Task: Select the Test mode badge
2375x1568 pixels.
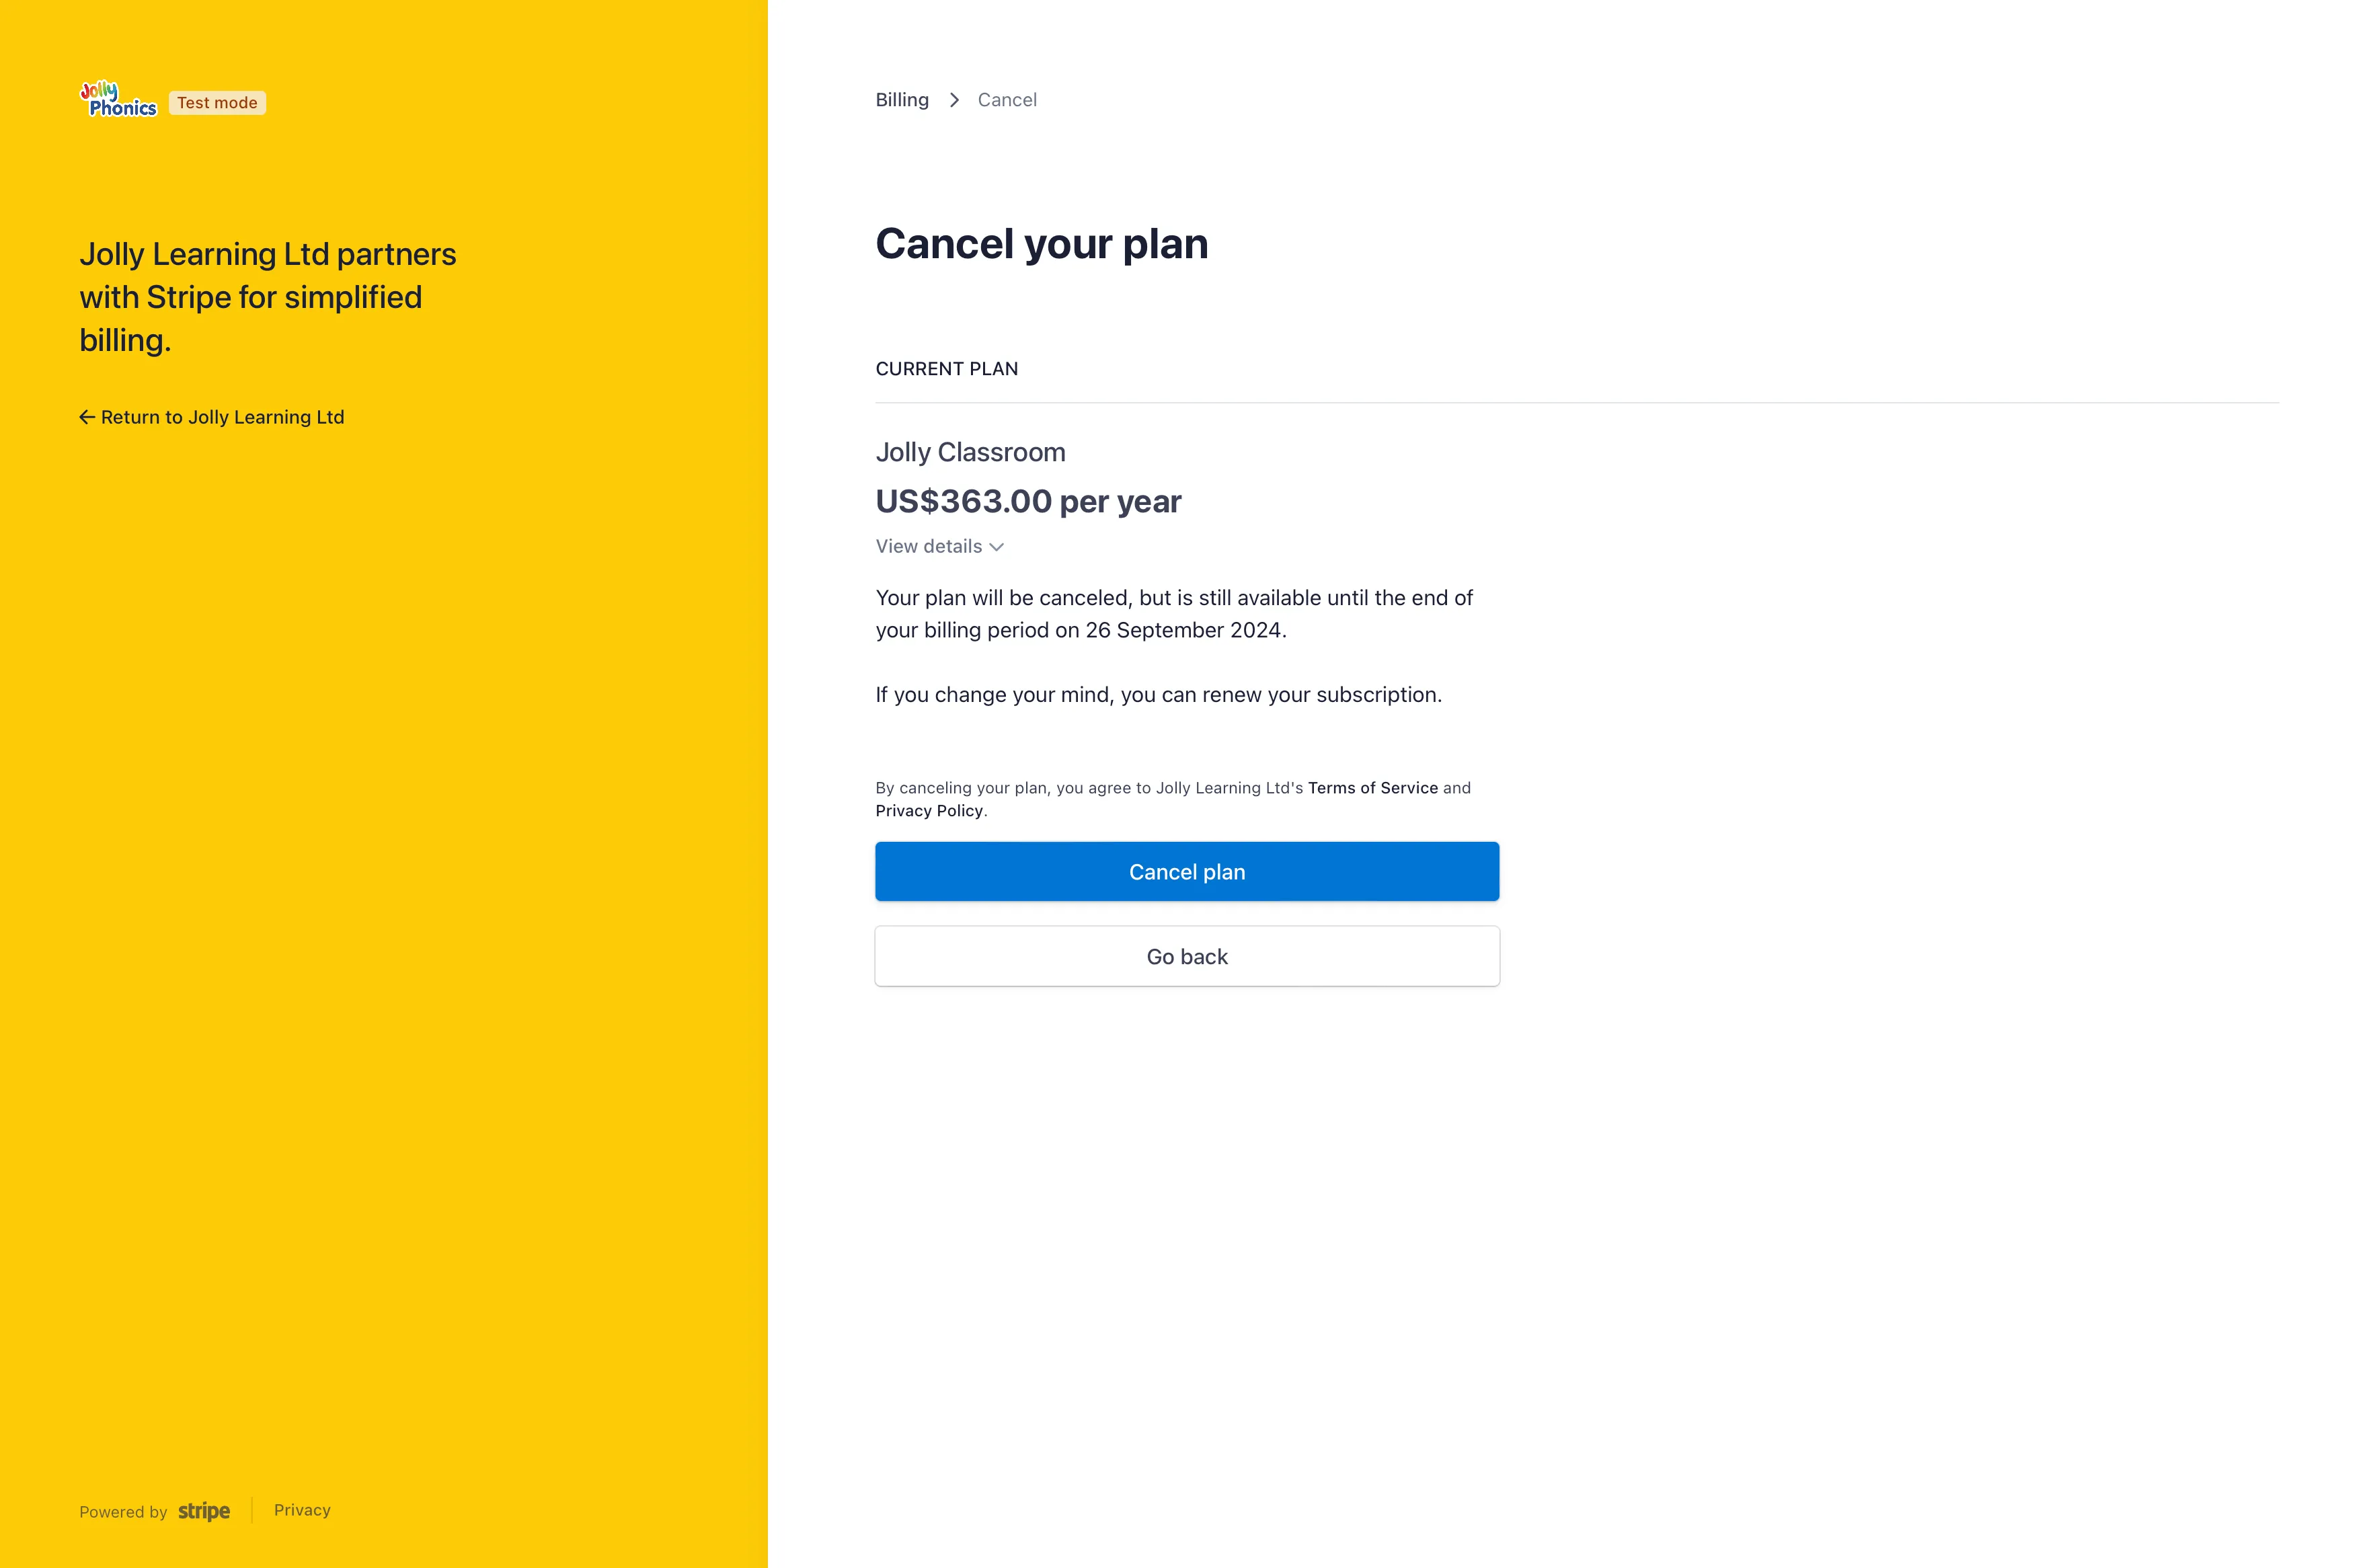Action: [216, 102]
